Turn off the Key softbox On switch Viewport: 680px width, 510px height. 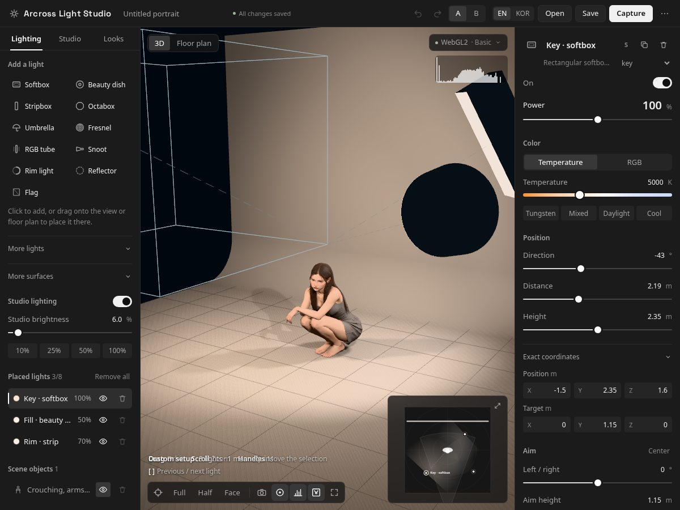point(662,83)
